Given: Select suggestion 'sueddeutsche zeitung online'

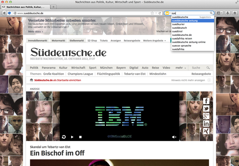Looking at the screenshot, I should coord(193,42).
